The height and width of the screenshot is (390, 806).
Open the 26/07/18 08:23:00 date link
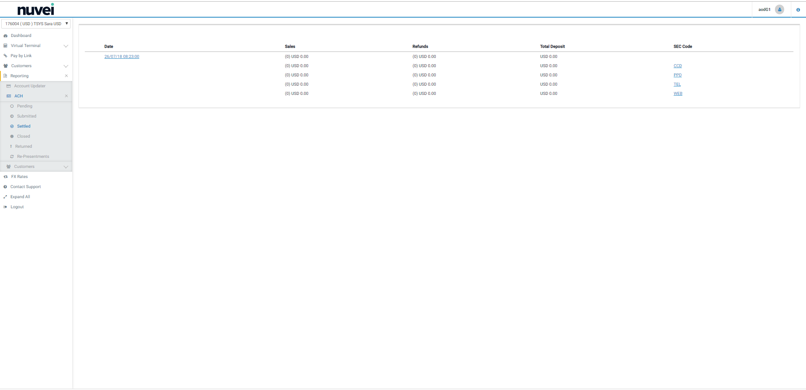pyautogui.click(x=122, y=57)
